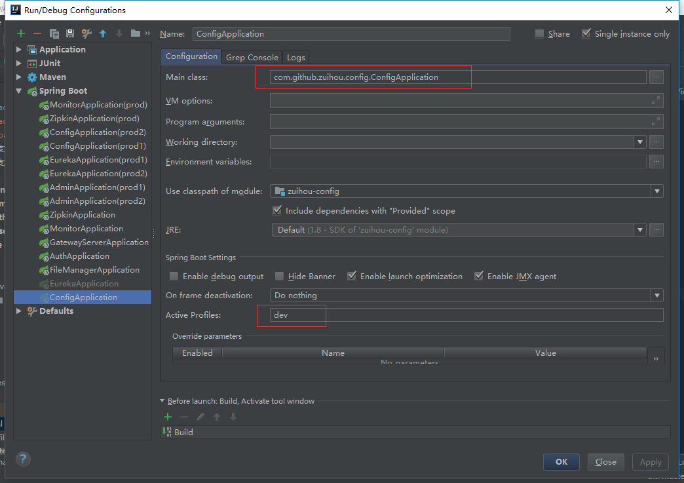
Task: Save configuration using the disk icon
Action: point(70,33)
